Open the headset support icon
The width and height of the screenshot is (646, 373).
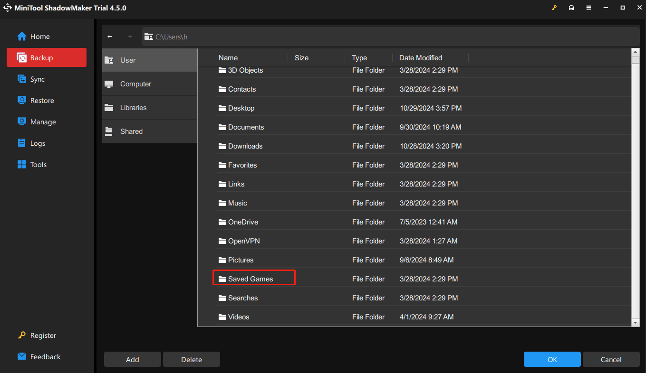[571, 8]
